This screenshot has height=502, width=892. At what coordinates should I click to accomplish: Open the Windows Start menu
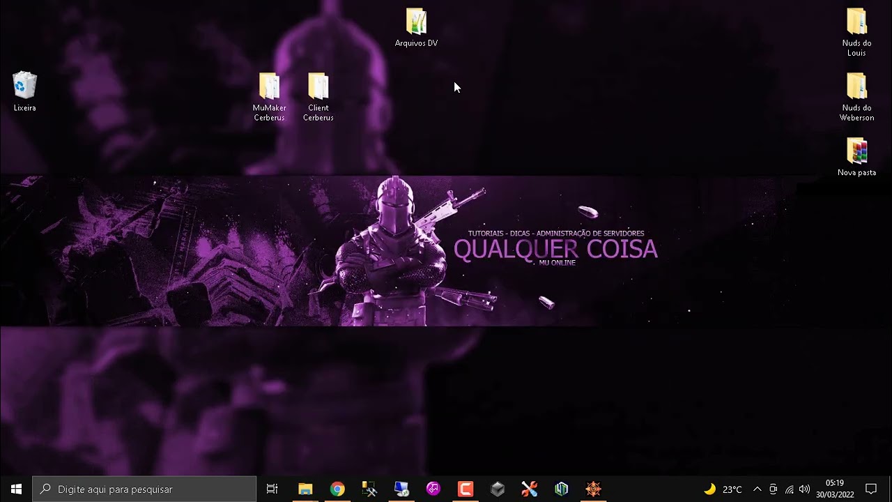click(x=16, y=489)
